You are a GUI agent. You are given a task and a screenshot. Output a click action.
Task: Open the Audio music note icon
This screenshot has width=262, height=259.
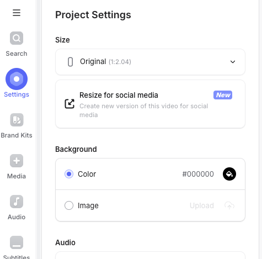(17, 202)
